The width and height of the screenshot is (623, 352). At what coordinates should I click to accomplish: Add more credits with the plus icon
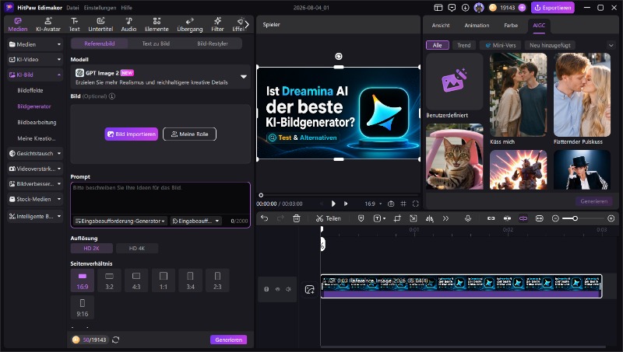[522, 8]
